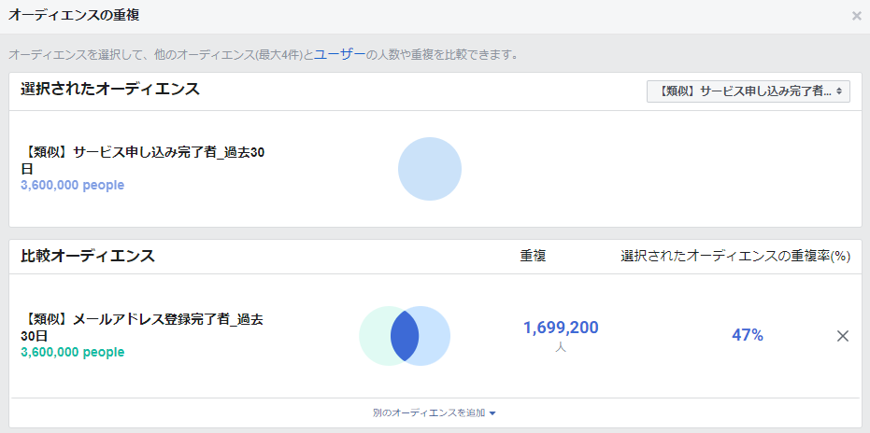Click the 47% overlap rate value
Screen dimensions: 870x433
click(x=748, y=335)
